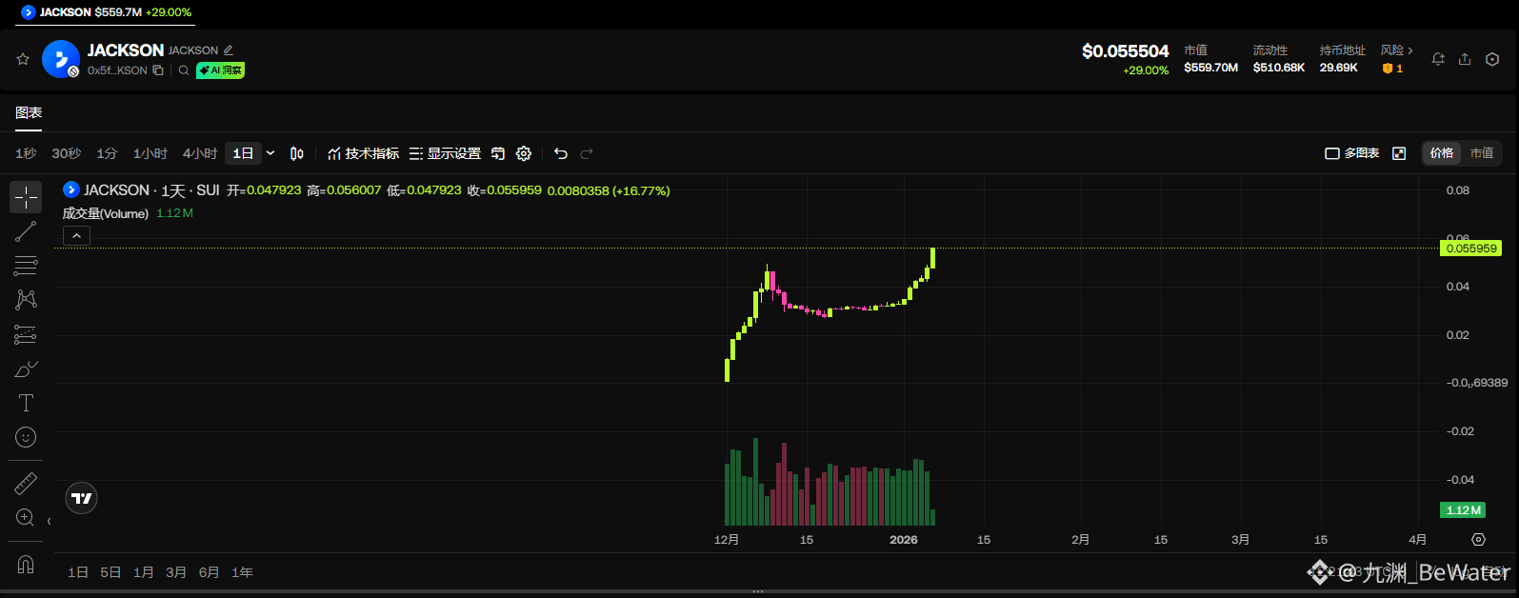This screenshot has height=598, width=1519.
Task: Add JACKSON to favorites with the star icon
Action: click(x=23, y=59)
